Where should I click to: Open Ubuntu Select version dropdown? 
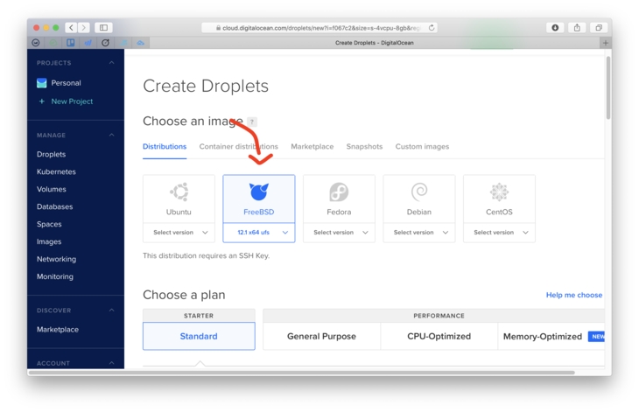(x=179, y=233)
